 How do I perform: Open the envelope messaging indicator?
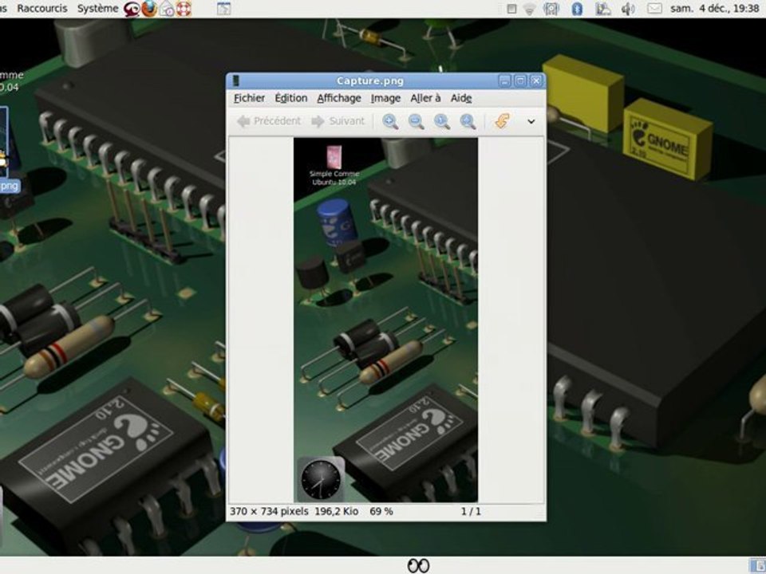point(654,8)
